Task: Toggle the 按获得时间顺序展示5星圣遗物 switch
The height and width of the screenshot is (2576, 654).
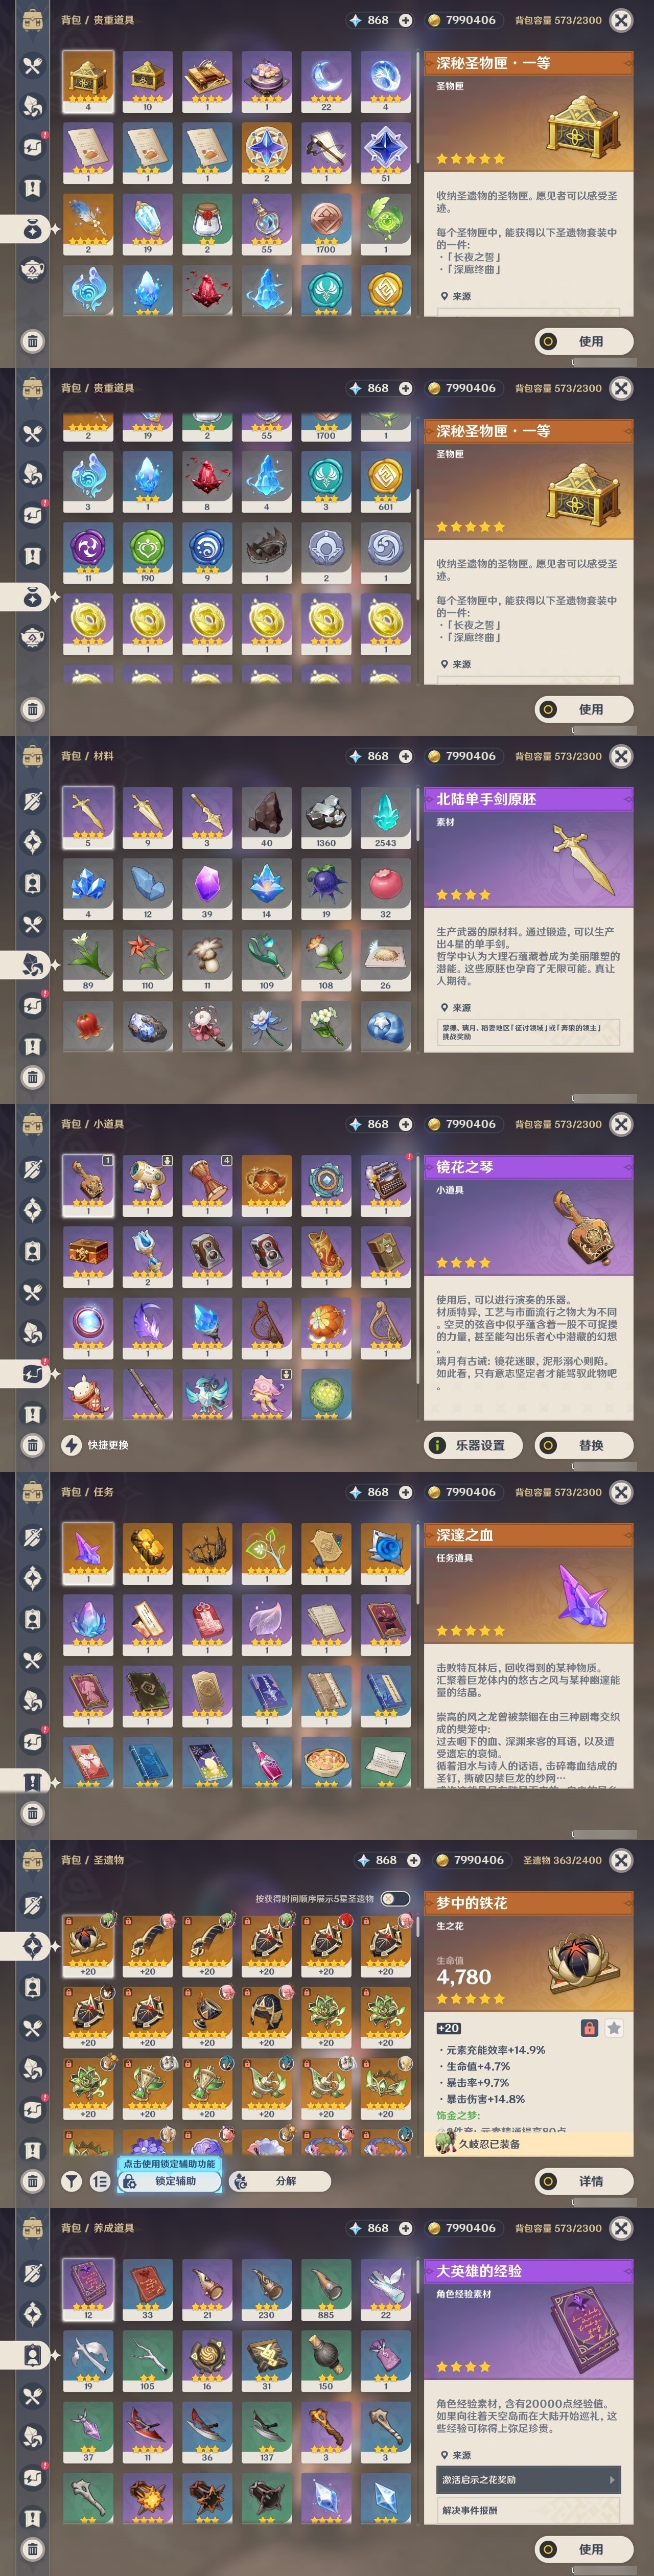Action: click(395, 1898)
